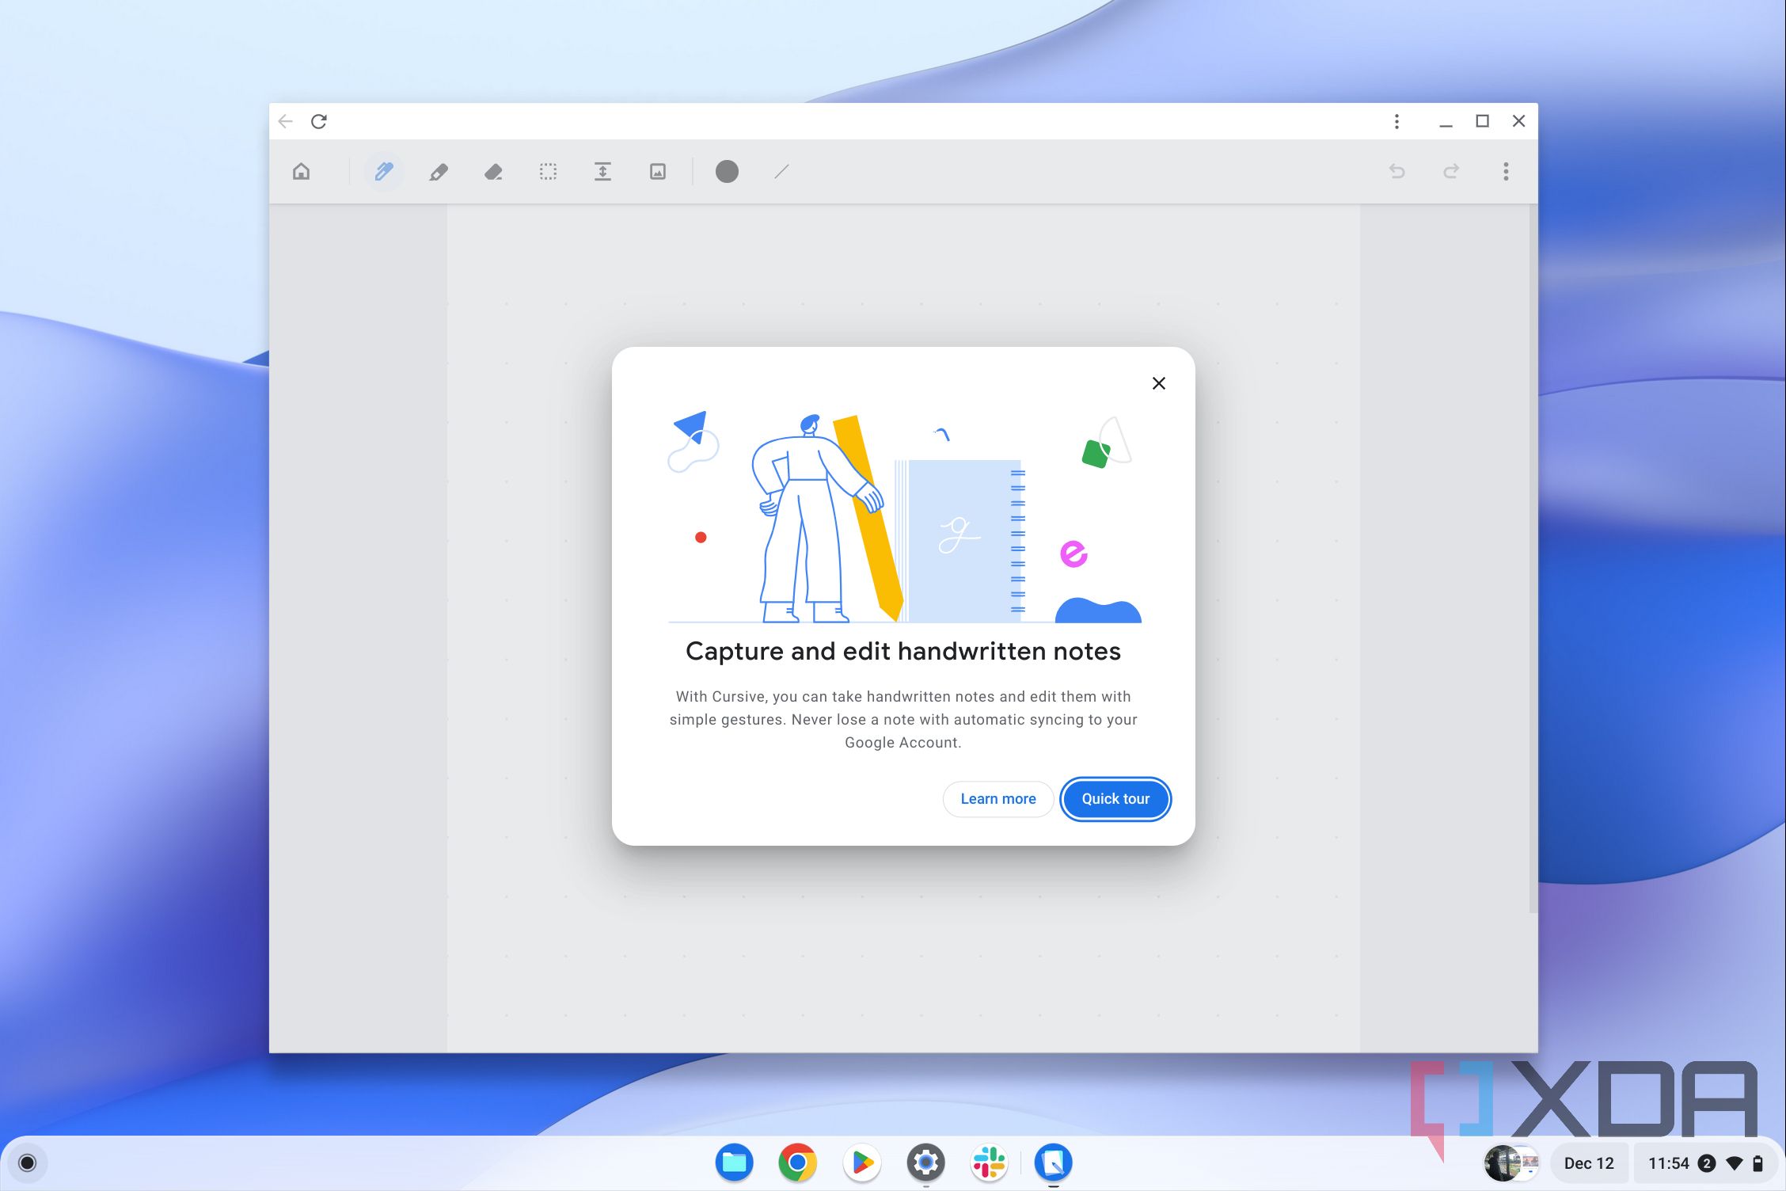Start the Quick tour
The width and height of the screenshot is (1786, 1191).
point(1115,798)
